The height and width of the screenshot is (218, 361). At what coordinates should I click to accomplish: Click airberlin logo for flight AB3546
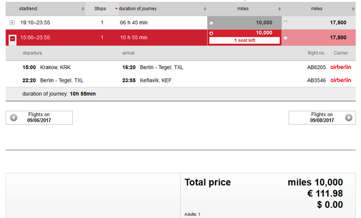[341, 80]
